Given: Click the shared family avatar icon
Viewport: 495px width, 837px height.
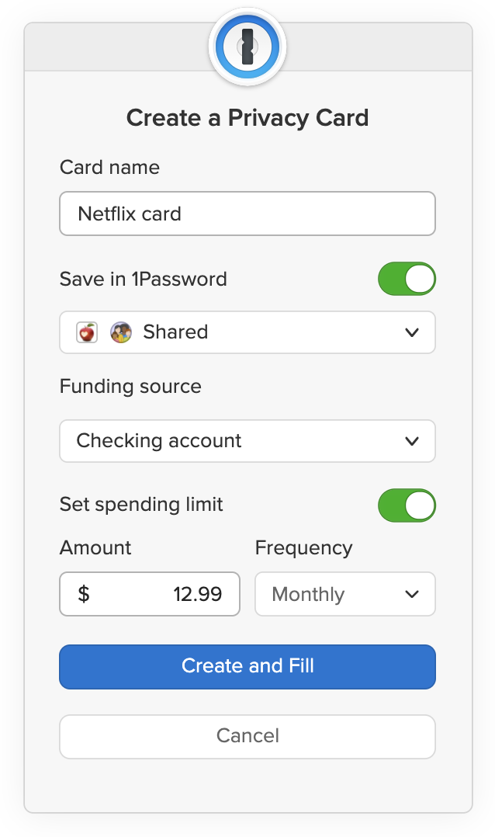Looking at the screenshot, I should pos(118,332).
